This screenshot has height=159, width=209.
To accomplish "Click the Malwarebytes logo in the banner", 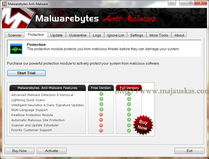I will point(18,18).
